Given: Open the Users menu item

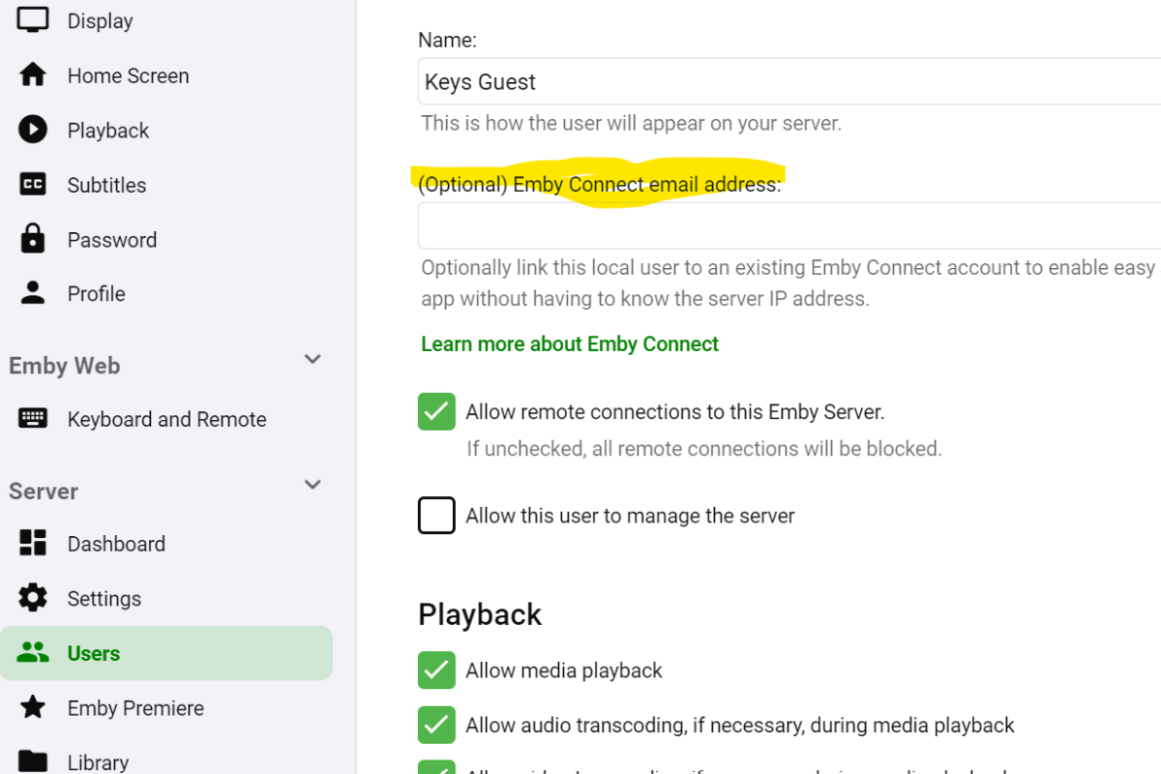Looking at the screenshot, I should pyautogui.click(x=93, y=653).
